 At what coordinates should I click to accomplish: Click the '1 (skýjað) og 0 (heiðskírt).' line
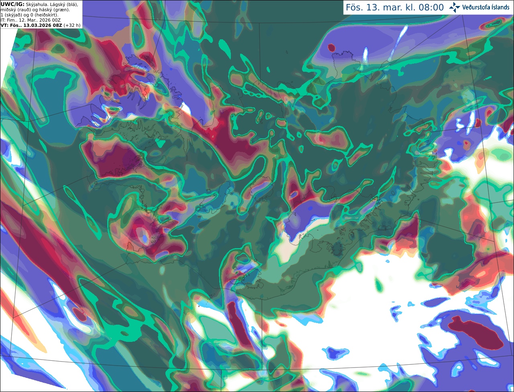(29, 14)
